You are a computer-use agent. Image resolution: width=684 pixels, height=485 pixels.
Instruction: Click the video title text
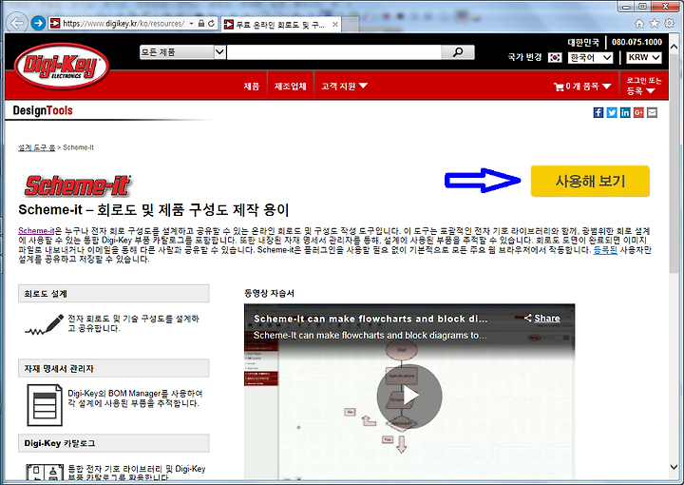coord(370,319)
